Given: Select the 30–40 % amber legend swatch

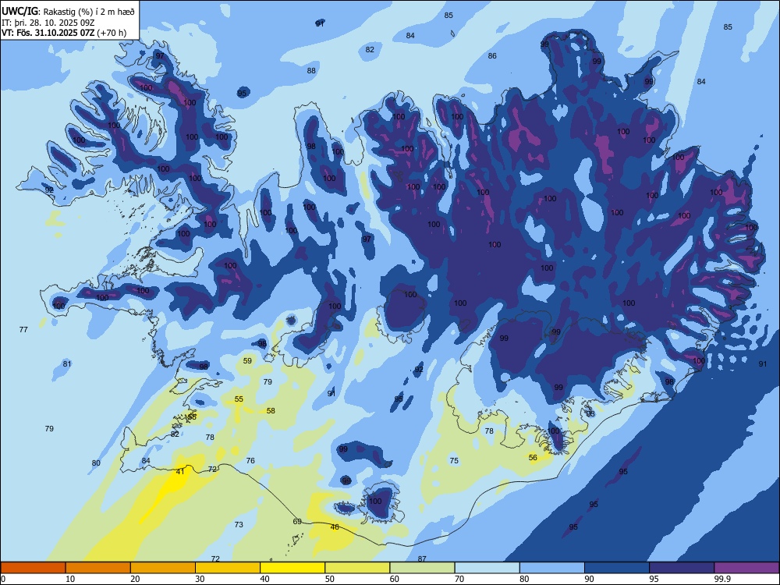Looking at the screenshot, I should pos(228,568).
